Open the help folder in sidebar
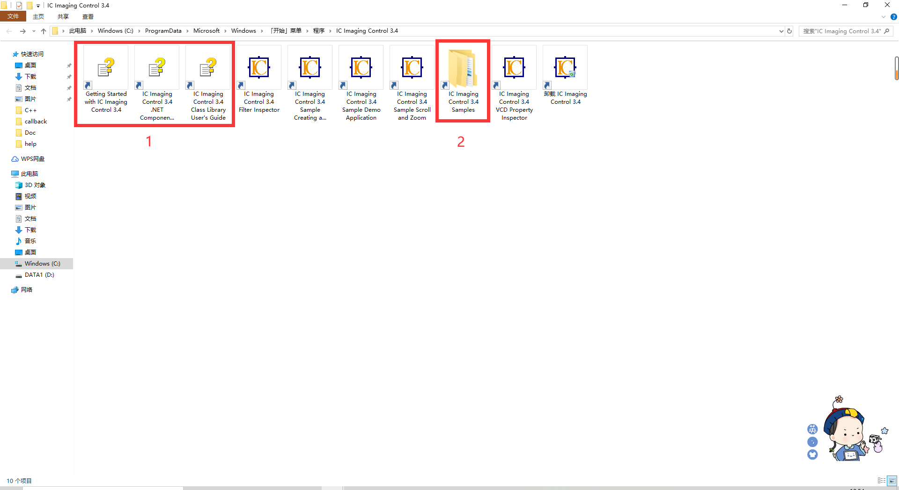This screenshot has height=490, width=899. [x=30, y=144]
